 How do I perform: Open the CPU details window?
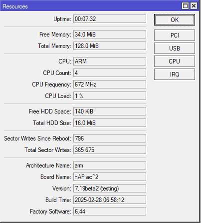[x=175, y=61]
